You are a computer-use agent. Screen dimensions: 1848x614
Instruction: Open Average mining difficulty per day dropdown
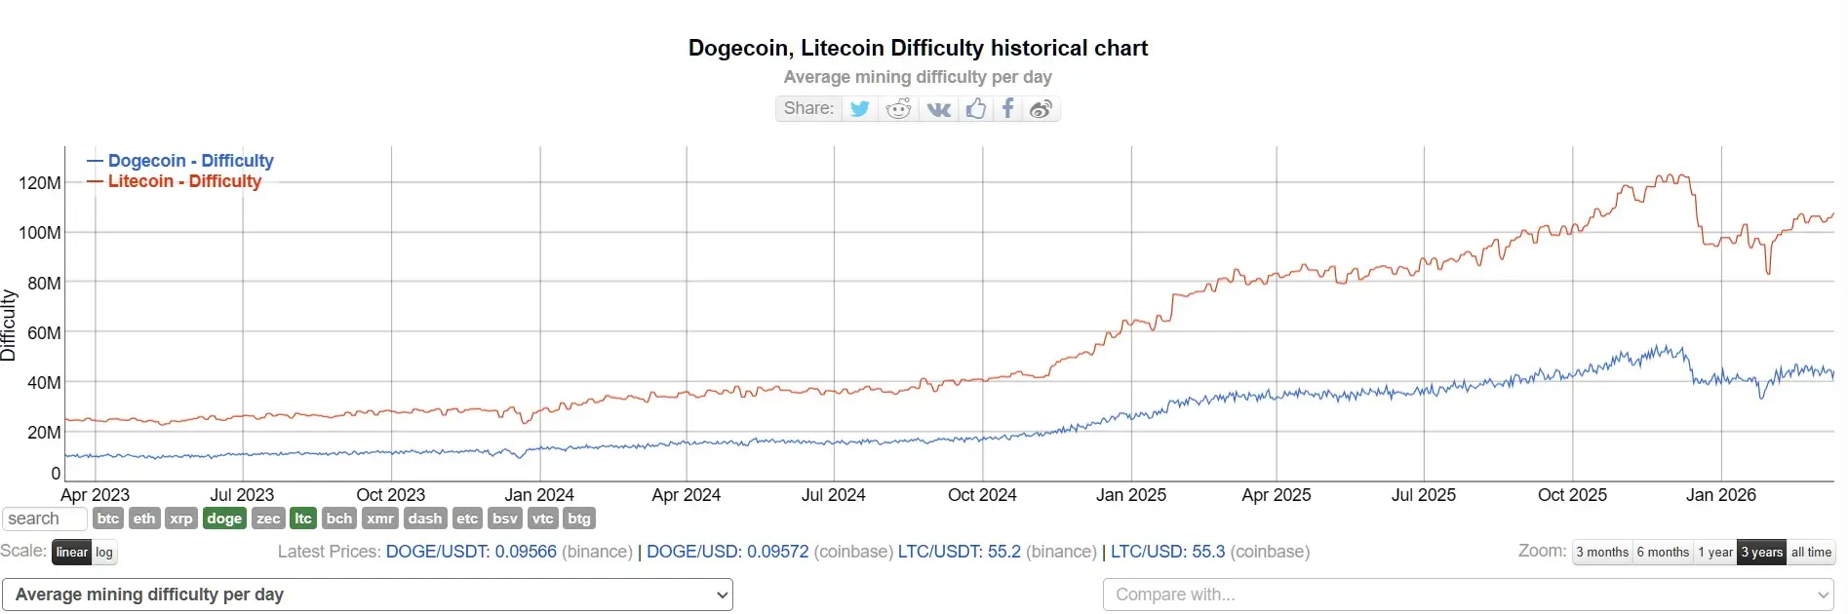tap(368, 595)
